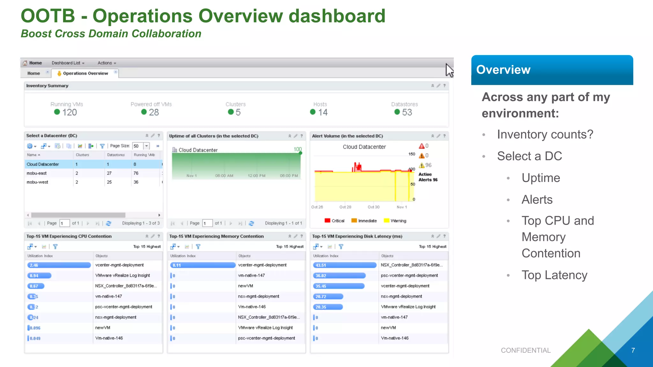Edit the Select a Datacenter widget

click(153, 135)
